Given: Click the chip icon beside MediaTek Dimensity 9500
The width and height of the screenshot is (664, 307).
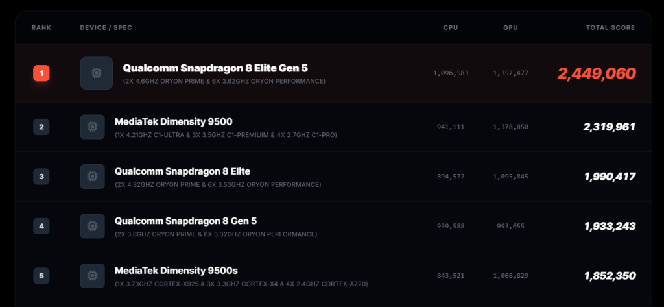Looking at the screenshot, I should click(92, 127).
